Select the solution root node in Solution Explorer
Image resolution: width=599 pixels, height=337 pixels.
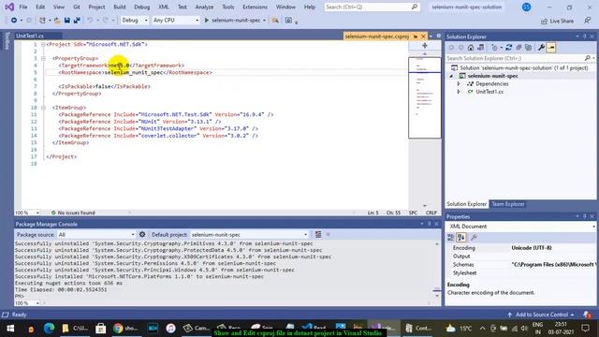click(x=520, y=68)
